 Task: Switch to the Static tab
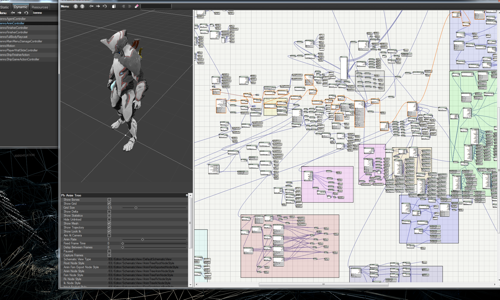[x=5, y=7]
